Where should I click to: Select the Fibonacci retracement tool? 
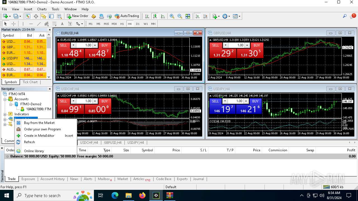click(x=54, y=24)
